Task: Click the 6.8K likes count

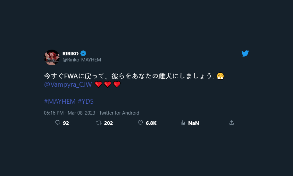Action: pyautogui.click(x=151, y=123)
